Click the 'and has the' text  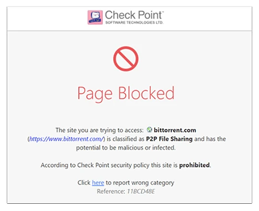(x=210, y=139)
